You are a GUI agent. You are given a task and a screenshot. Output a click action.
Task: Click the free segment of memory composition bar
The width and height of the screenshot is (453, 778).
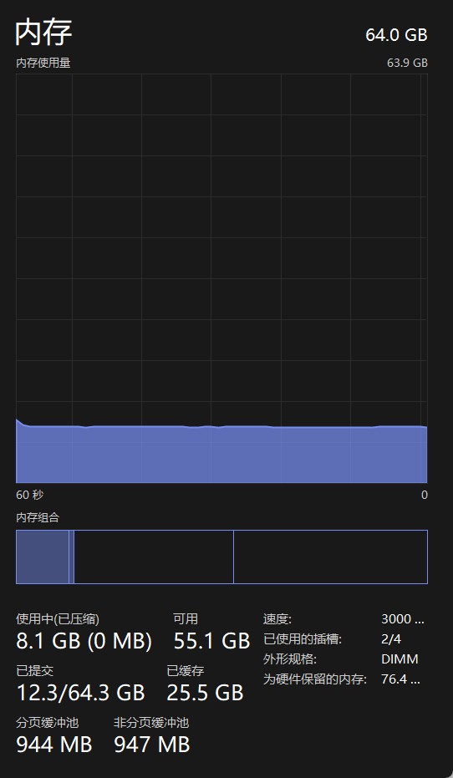tap(330, 557)
